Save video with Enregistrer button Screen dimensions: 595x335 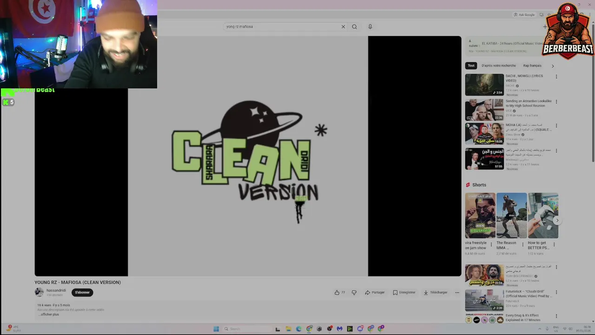[x=404, y=292]
